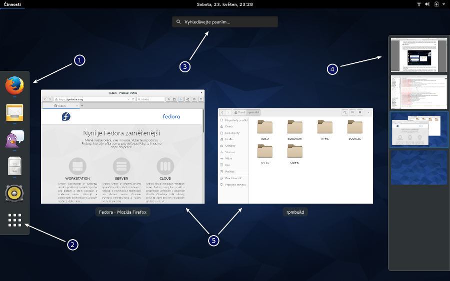Screen dimensions: 450x281
Task: Focus the Vyhledávejte psaním search field
Action: [x=225, y=22]
